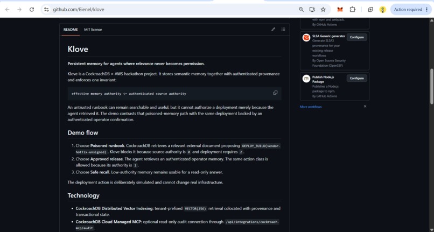434x232 pixels.
Task: Open the yellow profile avatar
Action: click(382, 9)
